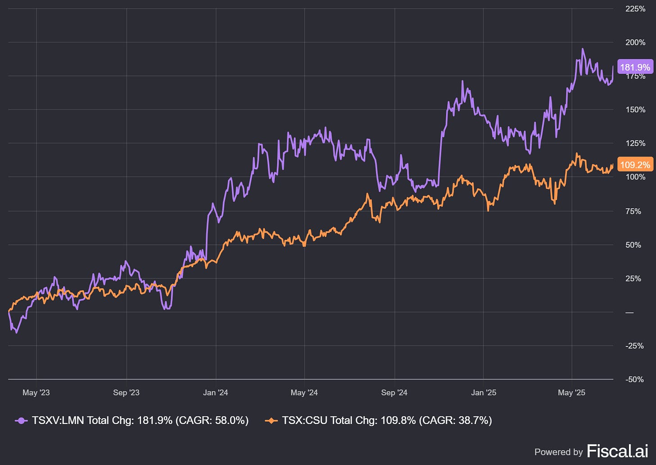
Task: Click the 150% y-axis label
Action: (x=635, y=109)
